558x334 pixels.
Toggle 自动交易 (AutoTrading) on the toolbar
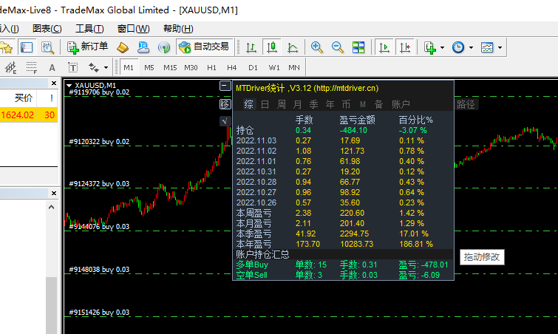click(x=204, y=47)
